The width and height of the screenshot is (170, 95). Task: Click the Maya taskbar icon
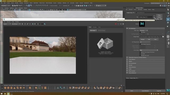pyautogui.click(x=8, y=94)
